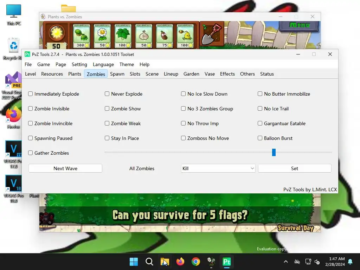The width and height of the screenshot is (360, 270).
Task: Toggle Zombie Invisible checkbox
Action: click(30, 108)
